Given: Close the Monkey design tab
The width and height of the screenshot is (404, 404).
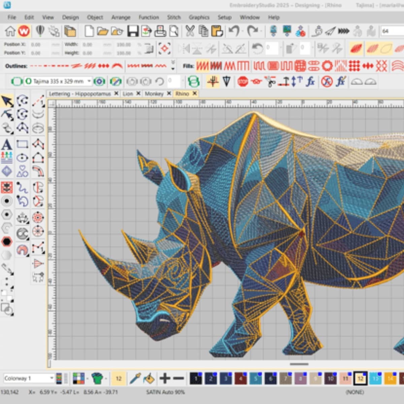Looking at the screenshot, I should coord(169,94).
